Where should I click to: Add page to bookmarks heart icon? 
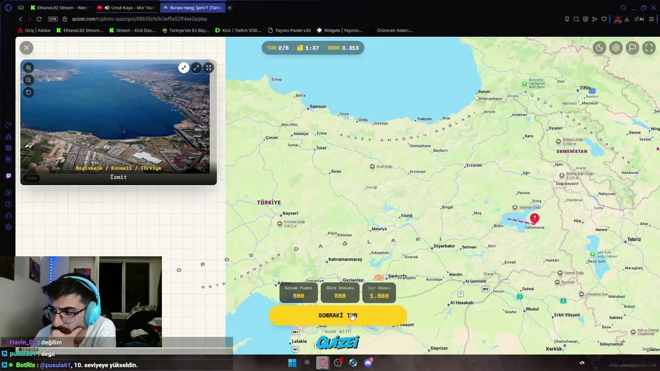[x=604, y=19]
